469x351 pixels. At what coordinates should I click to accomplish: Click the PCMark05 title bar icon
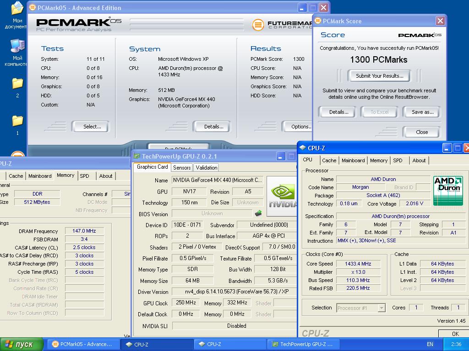coord(33,7)
